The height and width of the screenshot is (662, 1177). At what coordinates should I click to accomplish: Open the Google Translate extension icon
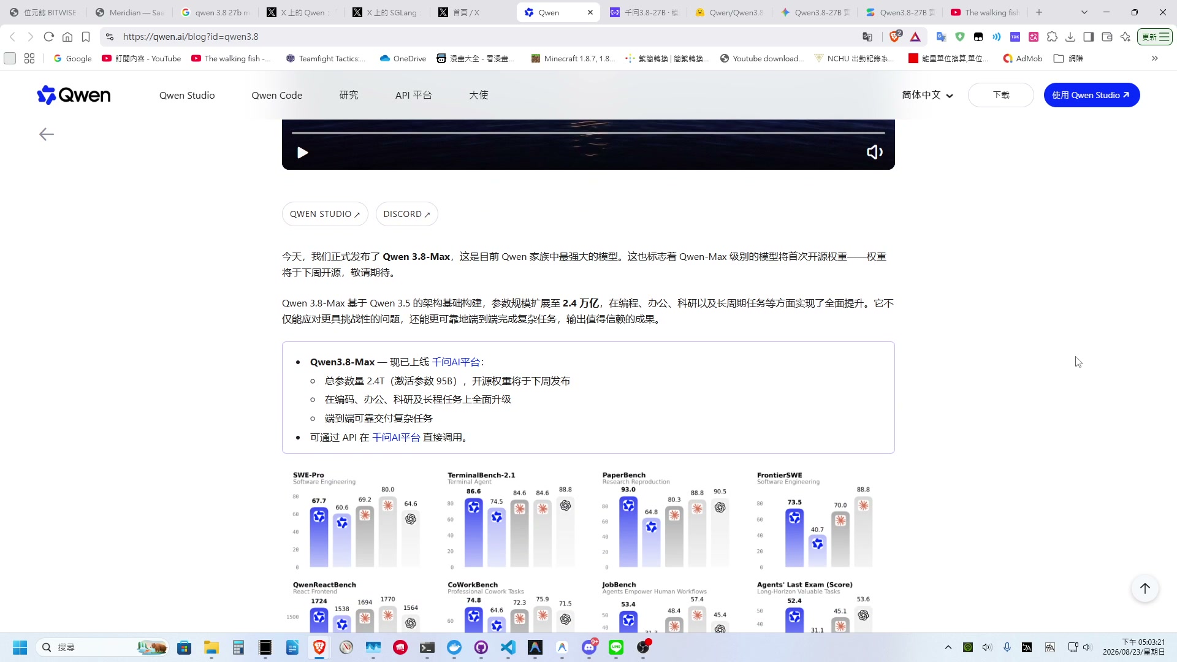tap(942, 37)
